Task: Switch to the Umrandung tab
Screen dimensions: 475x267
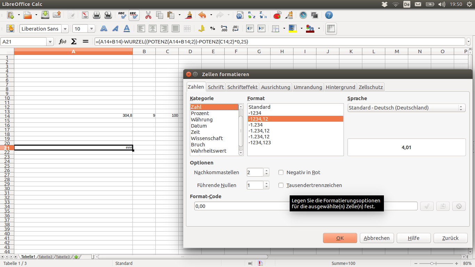Action: pyautogui.click(x=308, y=87)
